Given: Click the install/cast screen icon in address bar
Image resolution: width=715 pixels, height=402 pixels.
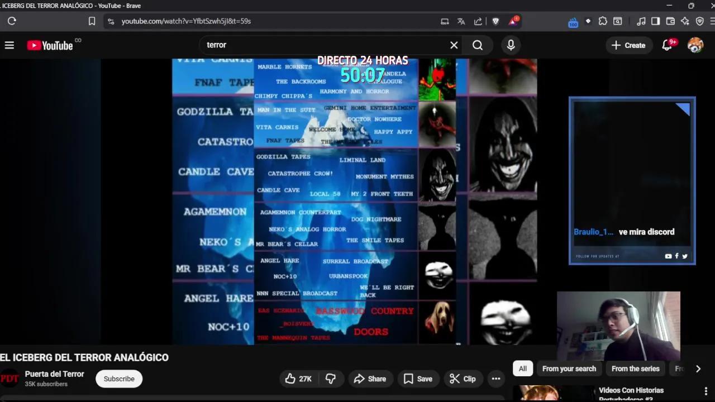Looking at the screenshot, I should coord(445,21).
